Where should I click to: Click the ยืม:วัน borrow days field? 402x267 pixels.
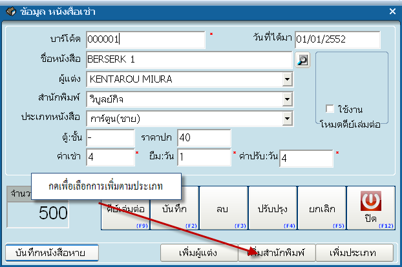204,157
